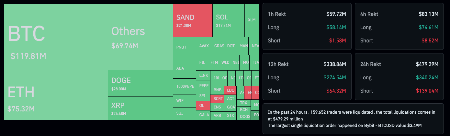Select the SOL $17.24M tile
The height and width of the screenshot is (136, 450).
(x=229, y=20)
